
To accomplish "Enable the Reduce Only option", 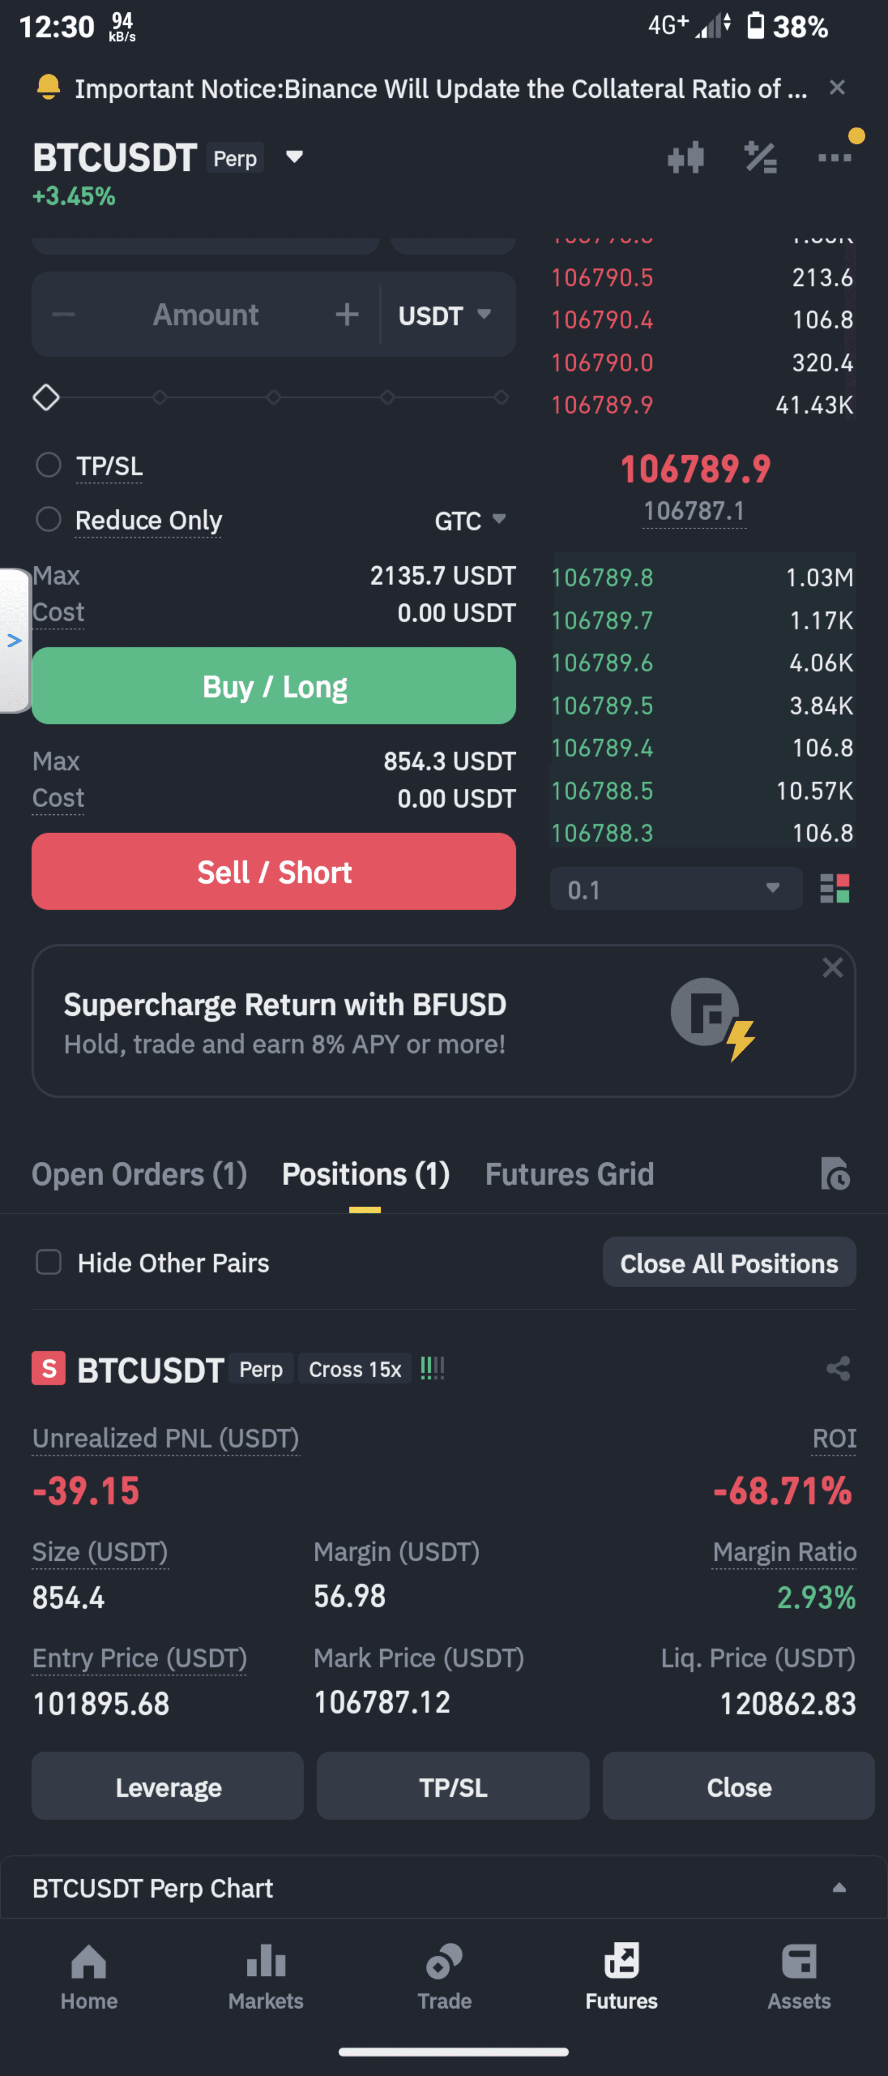I will pyautogui.click(x=48, y=519).
